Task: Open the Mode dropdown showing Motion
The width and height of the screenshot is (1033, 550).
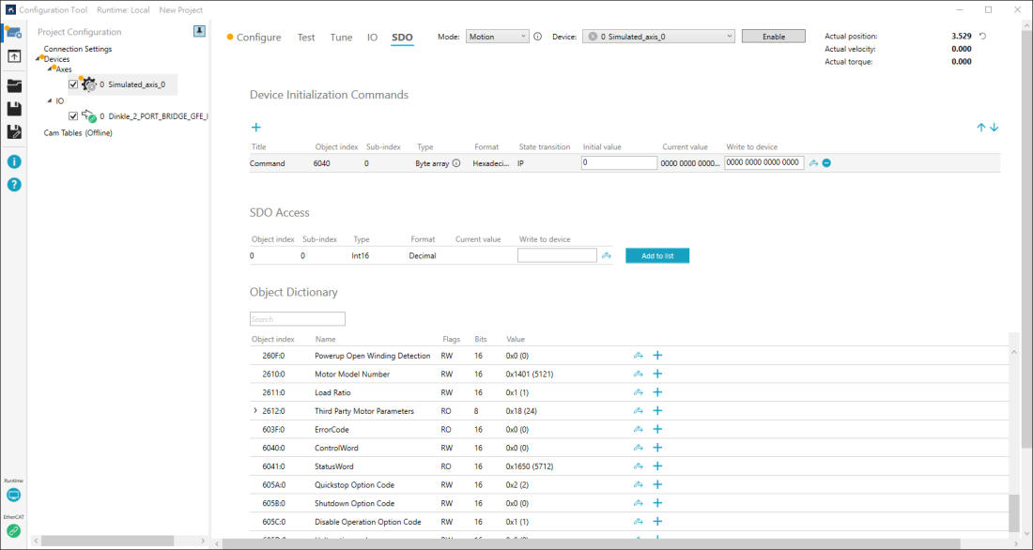Action: tap(498, 37)
